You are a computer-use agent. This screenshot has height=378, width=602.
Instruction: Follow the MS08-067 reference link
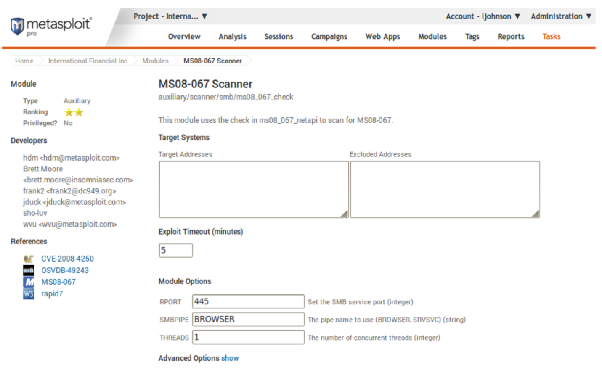click(58, 282)
